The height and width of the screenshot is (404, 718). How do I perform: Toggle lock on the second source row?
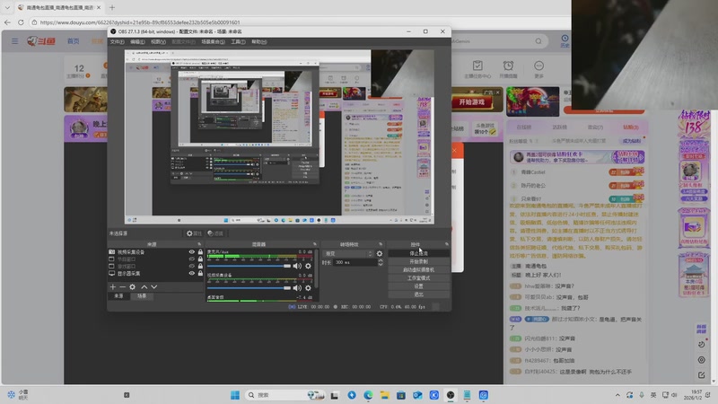[x=200, y=259]
